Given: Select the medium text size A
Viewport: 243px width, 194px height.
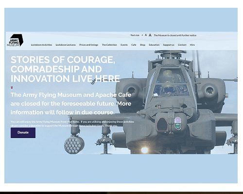Looking at the screenshot, I should click(146, 35).
